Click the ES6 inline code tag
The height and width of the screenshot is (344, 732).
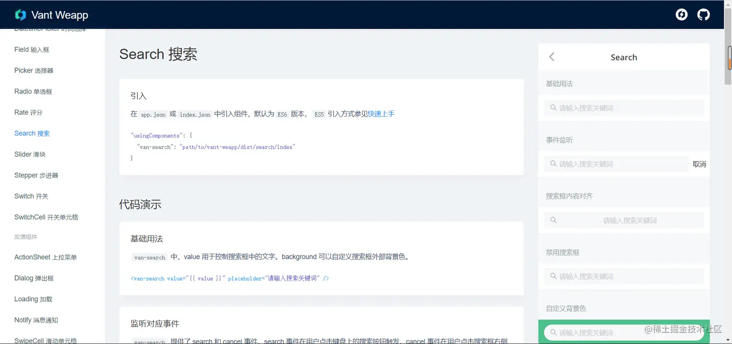click(x=282, y=115)
